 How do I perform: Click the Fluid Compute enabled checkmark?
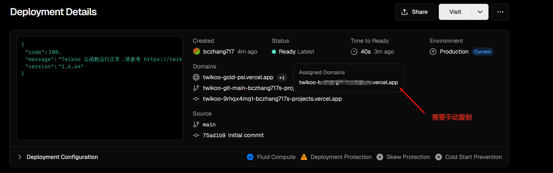(250, 157)
